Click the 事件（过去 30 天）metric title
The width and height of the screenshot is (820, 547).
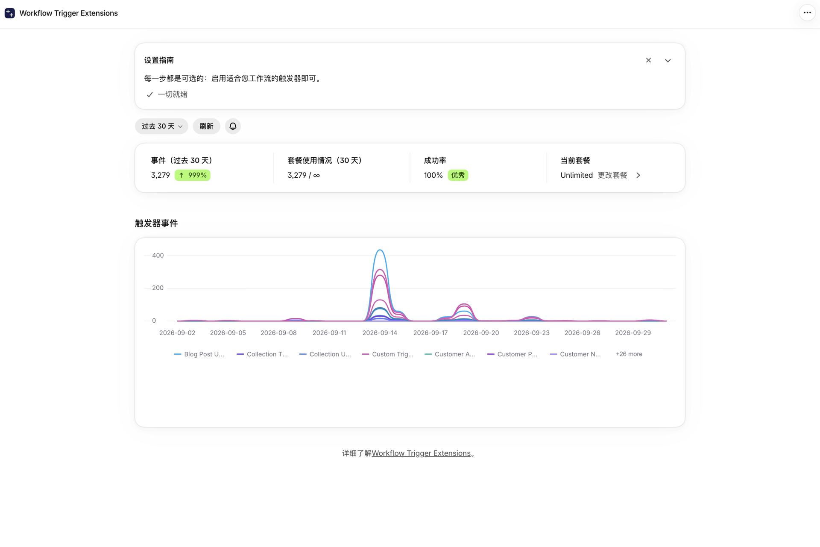[182, 161]
